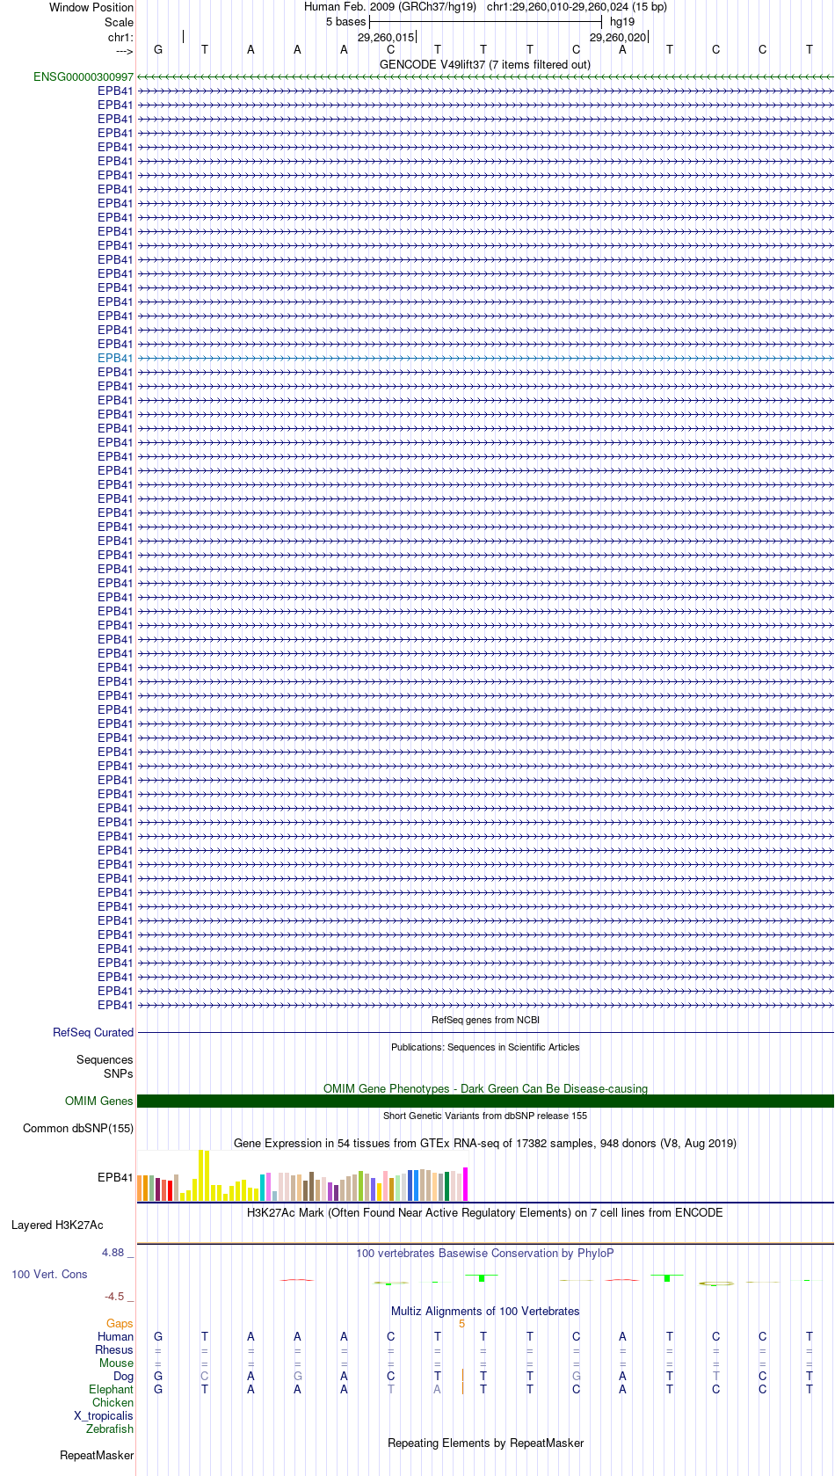Click the Elephant species label
835x1476 pixels.
click(111, 1390)
